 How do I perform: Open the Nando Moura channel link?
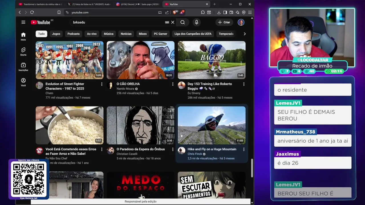pos(125,89)
